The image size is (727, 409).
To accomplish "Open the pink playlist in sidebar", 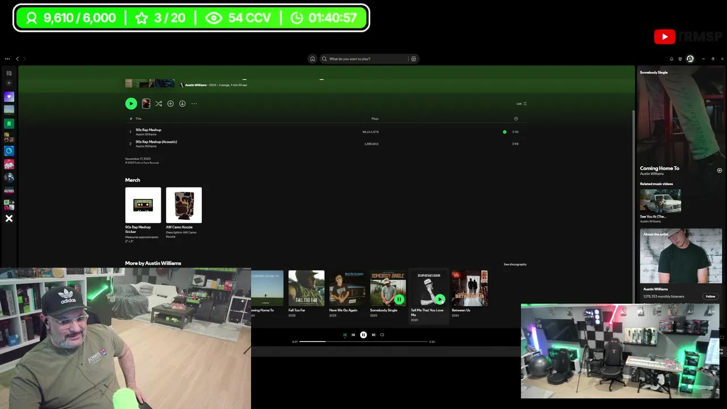I will (x=9, y=164).
